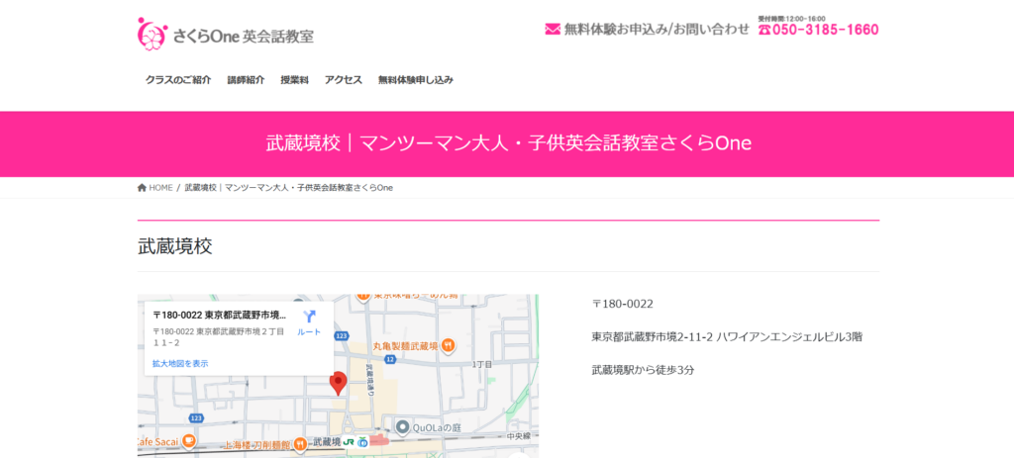
Task: Click the 拡大地図を表示 link
Action: tap(180, 364)
